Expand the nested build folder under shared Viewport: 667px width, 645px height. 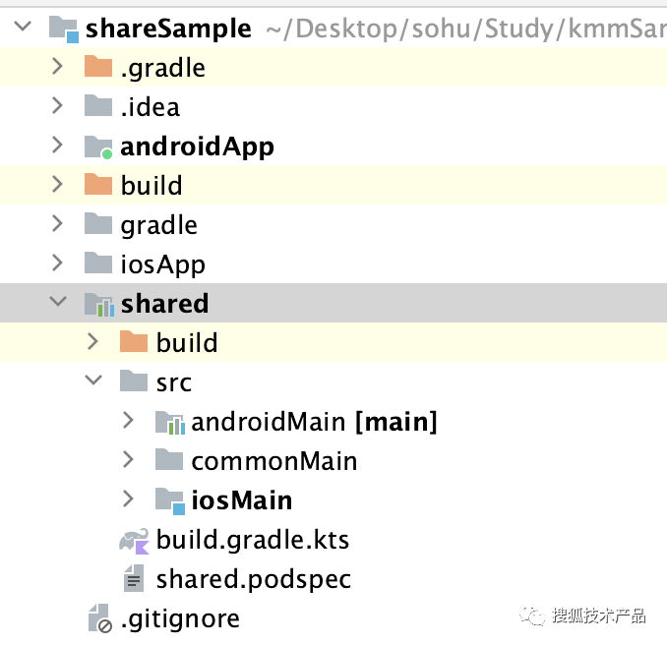[x=92, y=342]
